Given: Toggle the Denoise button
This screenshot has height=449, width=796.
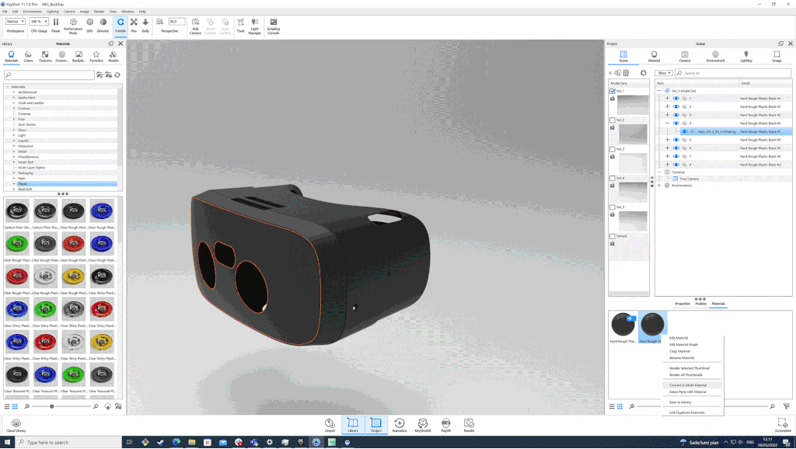Looking at the screenshot, I should click(103, 24).
